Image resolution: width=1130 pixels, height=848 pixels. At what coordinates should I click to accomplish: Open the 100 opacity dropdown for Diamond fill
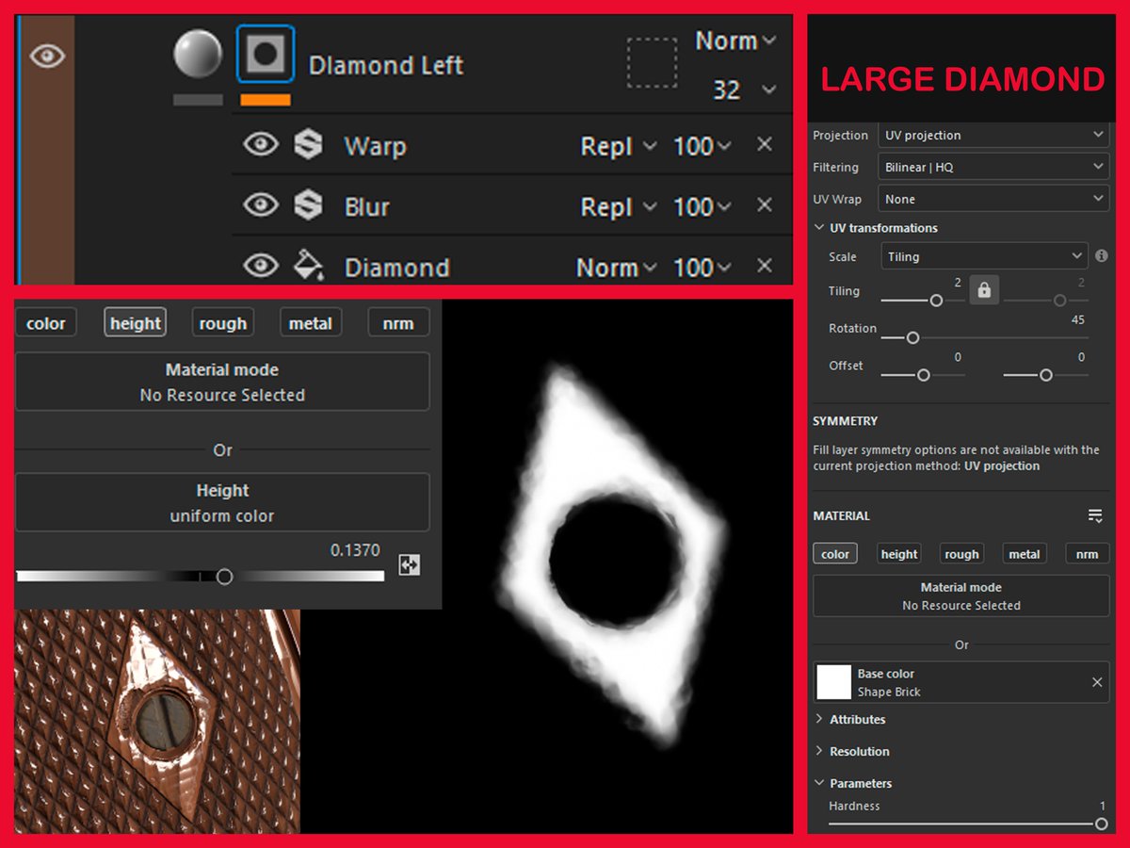[x=702, y=268]
